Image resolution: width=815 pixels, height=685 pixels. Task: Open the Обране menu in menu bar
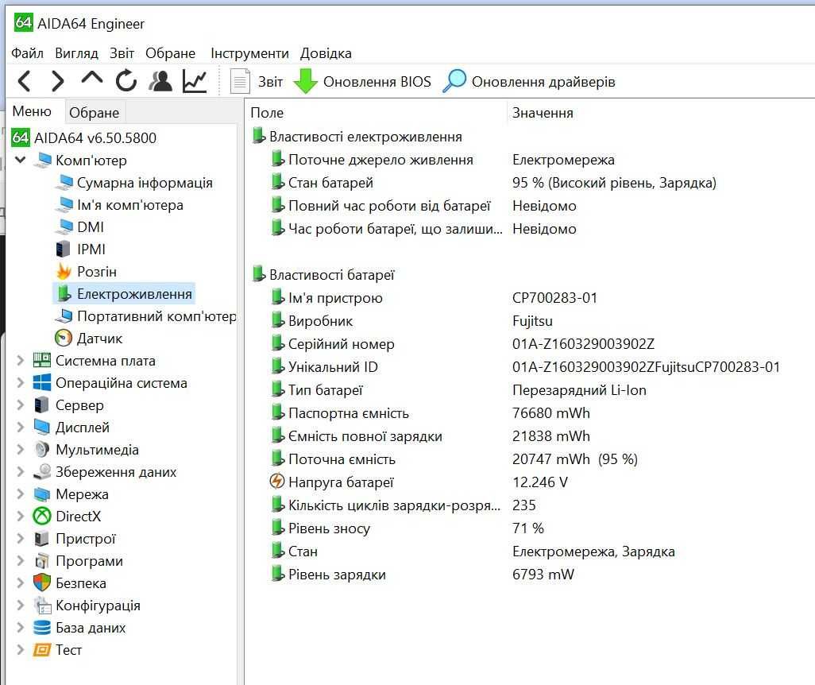[170, 53]
